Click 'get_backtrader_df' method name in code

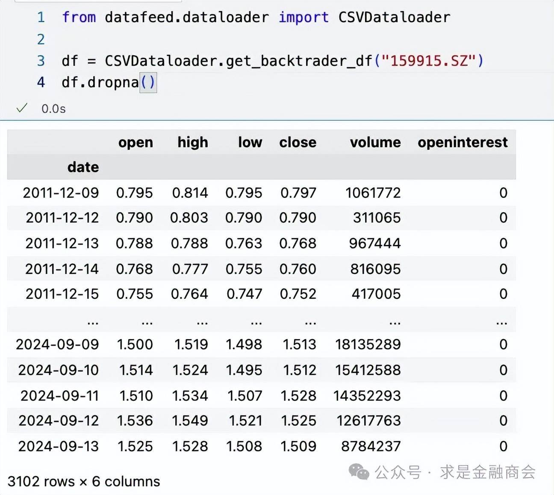[x=299, y=61]
